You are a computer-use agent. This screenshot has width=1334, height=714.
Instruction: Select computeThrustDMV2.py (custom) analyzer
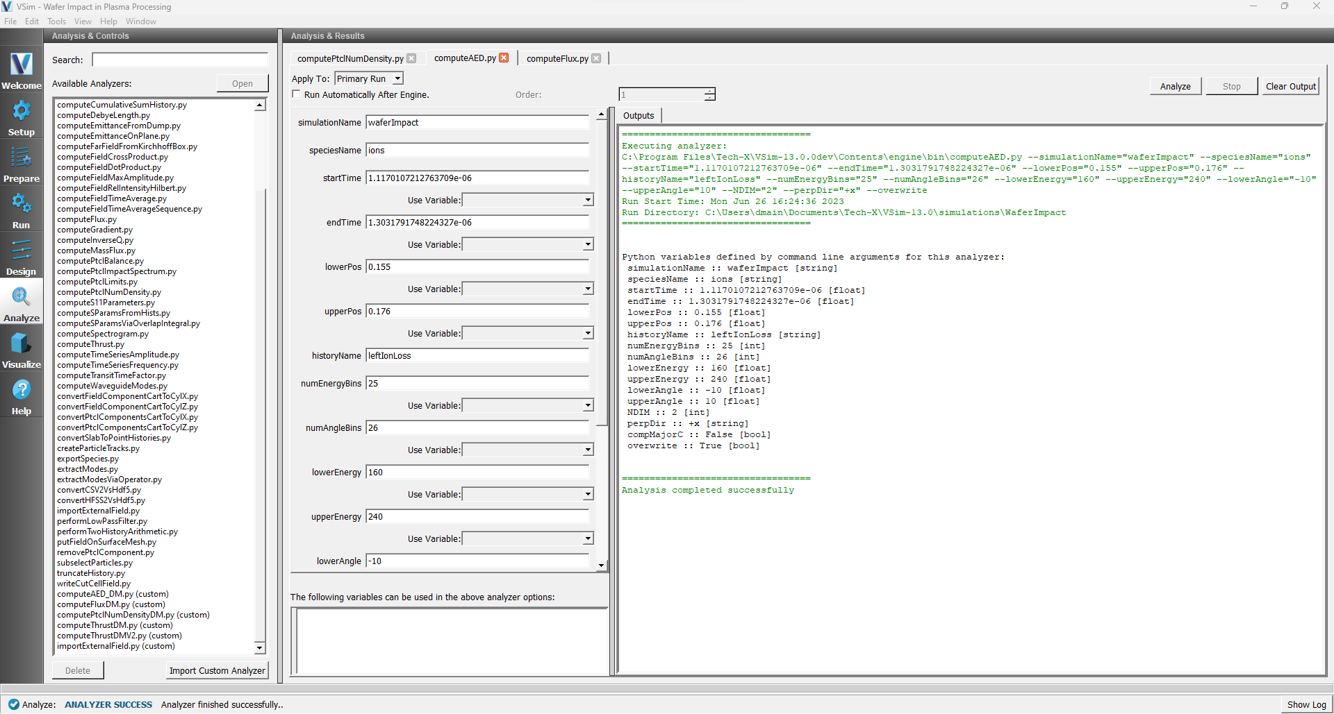[x=120, y=636]
